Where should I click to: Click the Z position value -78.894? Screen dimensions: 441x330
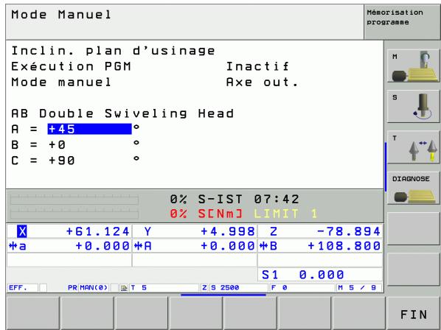pyautogui.click(x=348, y=231)
